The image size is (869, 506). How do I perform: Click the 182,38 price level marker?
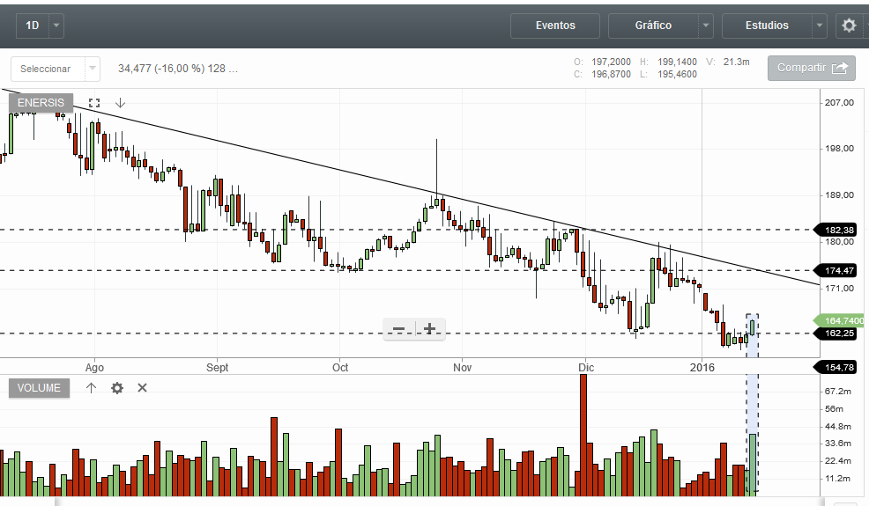pyautogui.click(x=836, y=230)
